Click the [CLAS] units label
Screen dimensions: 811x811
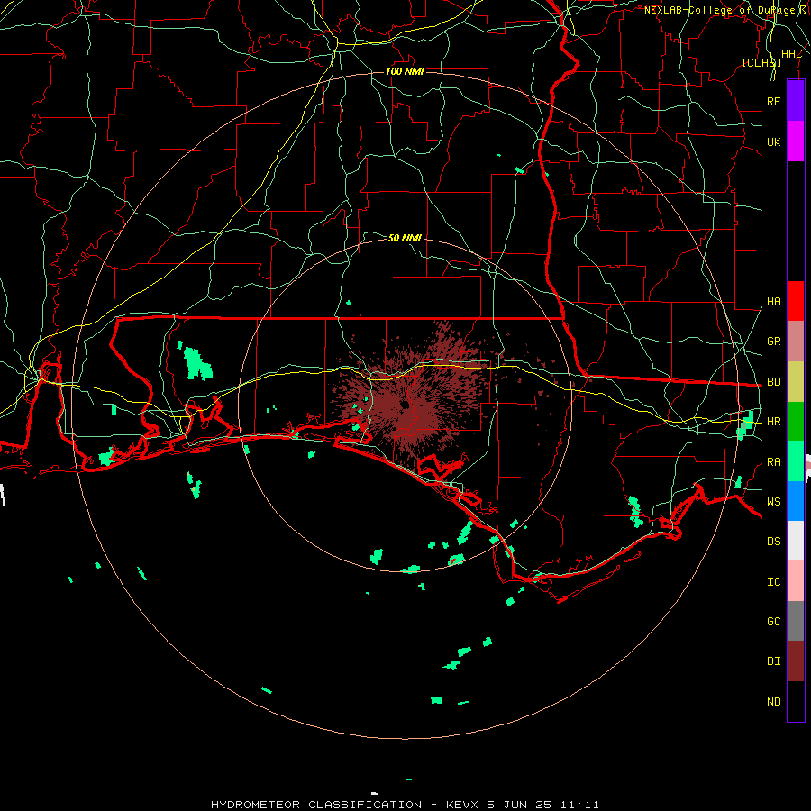(x=761, y=62)
